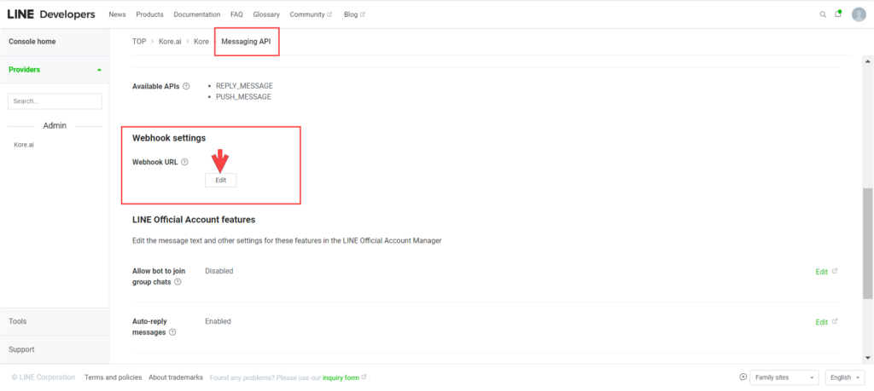
Task: Click Edit link for Auto-reply messages
Action: point(821,322)
